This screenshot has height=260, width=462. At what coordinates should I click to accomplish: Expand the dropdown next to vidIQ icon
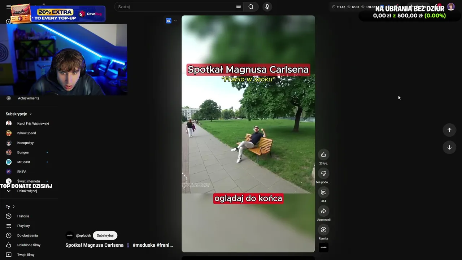(175, 21)
